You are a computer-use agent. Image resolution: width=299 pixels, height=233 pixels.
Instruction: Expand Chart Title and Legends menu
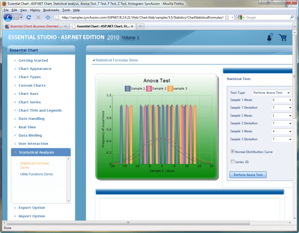(40, 110)
